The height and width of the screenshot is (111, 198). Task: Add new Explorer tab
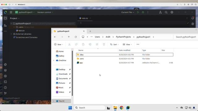tap(90, 31)
